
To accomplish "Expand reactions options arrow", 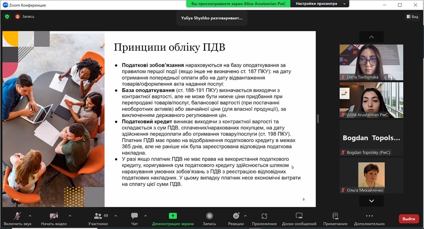I will (245, 216).
